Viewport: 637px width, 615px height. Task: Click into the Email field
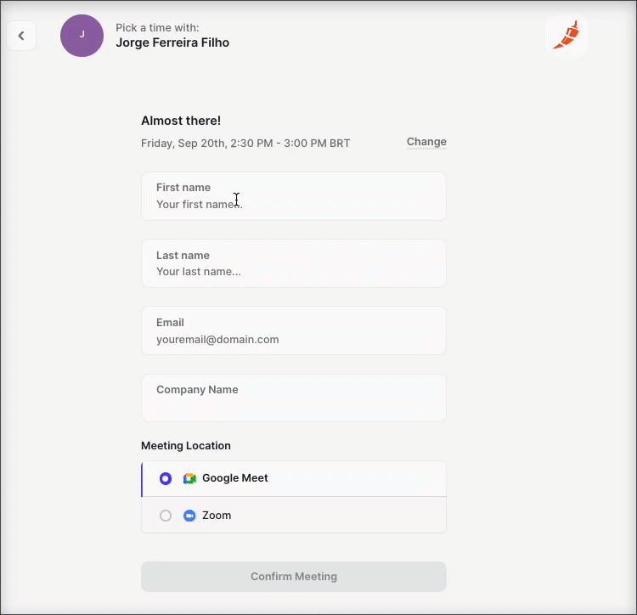[x=294, y=330]
